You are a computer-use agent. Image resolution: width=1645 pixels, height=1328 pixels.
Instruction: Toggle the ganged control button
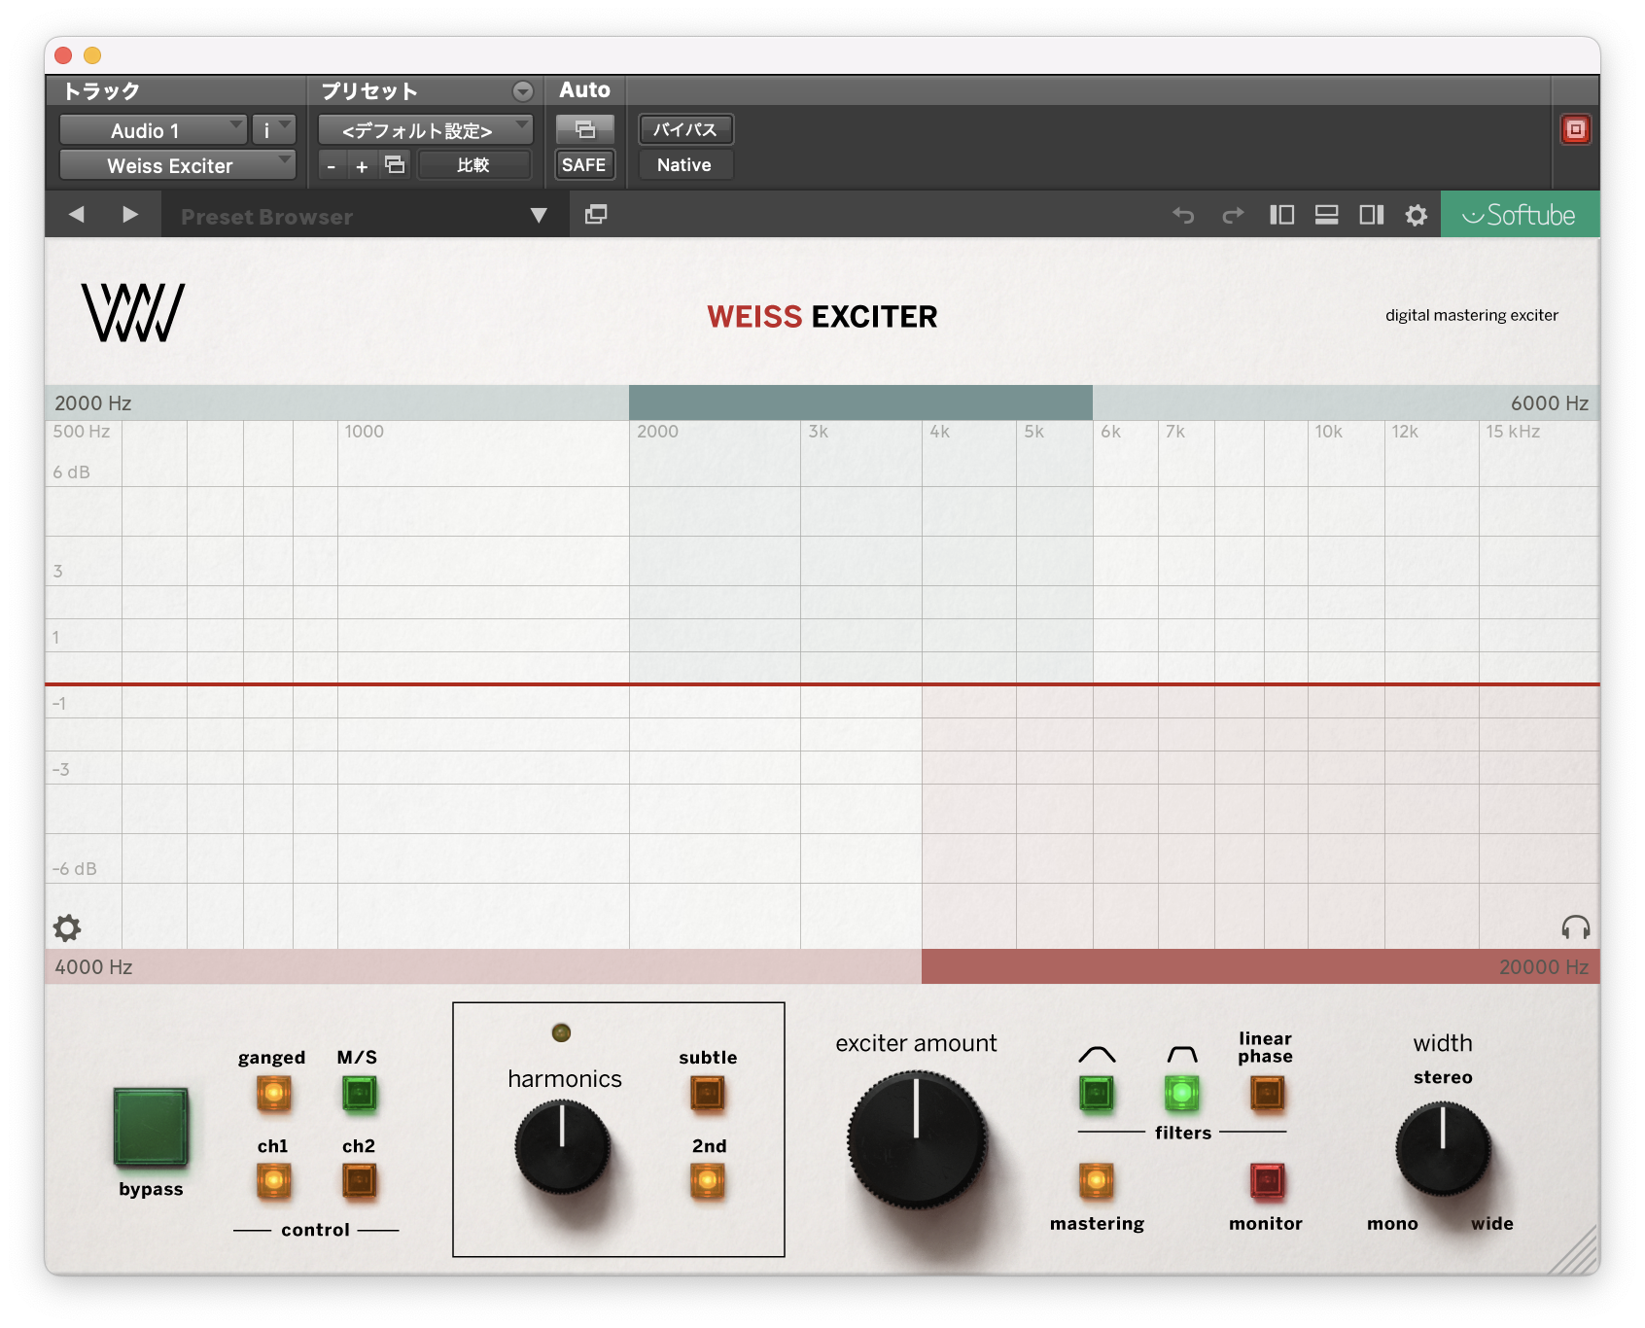(x=273, y=1094)
